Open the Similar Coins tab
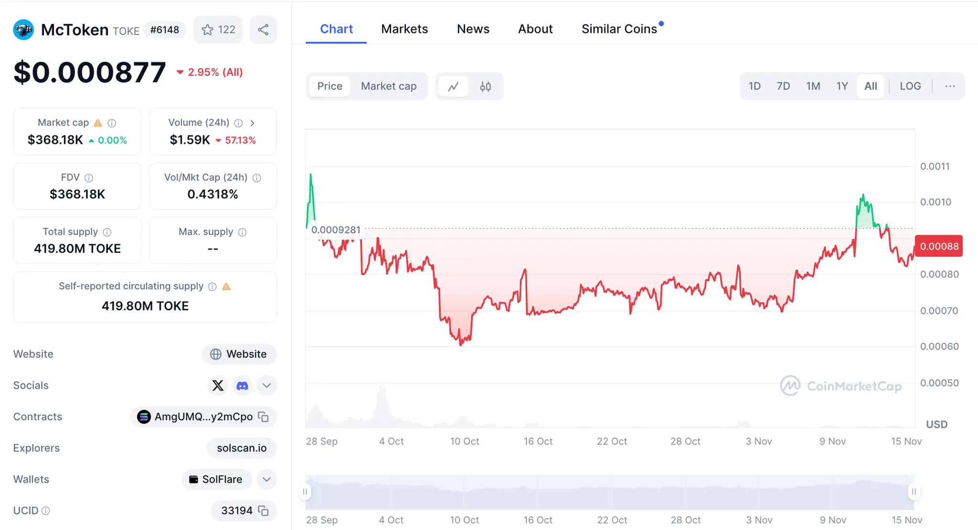Viewport: 978px width, 530px height. 619,29
